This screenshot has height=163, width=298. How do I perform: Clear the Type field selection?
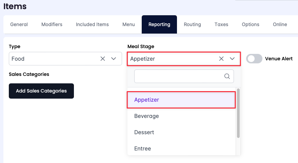(x=103, y=59)
